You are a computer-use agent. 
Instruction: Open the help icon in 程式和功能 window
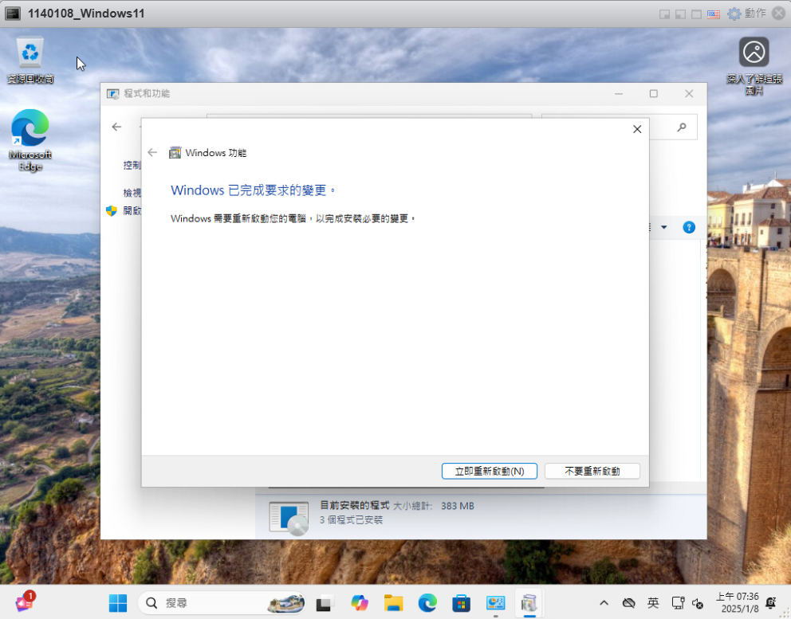pyautogui.click(x=689, y=227)
